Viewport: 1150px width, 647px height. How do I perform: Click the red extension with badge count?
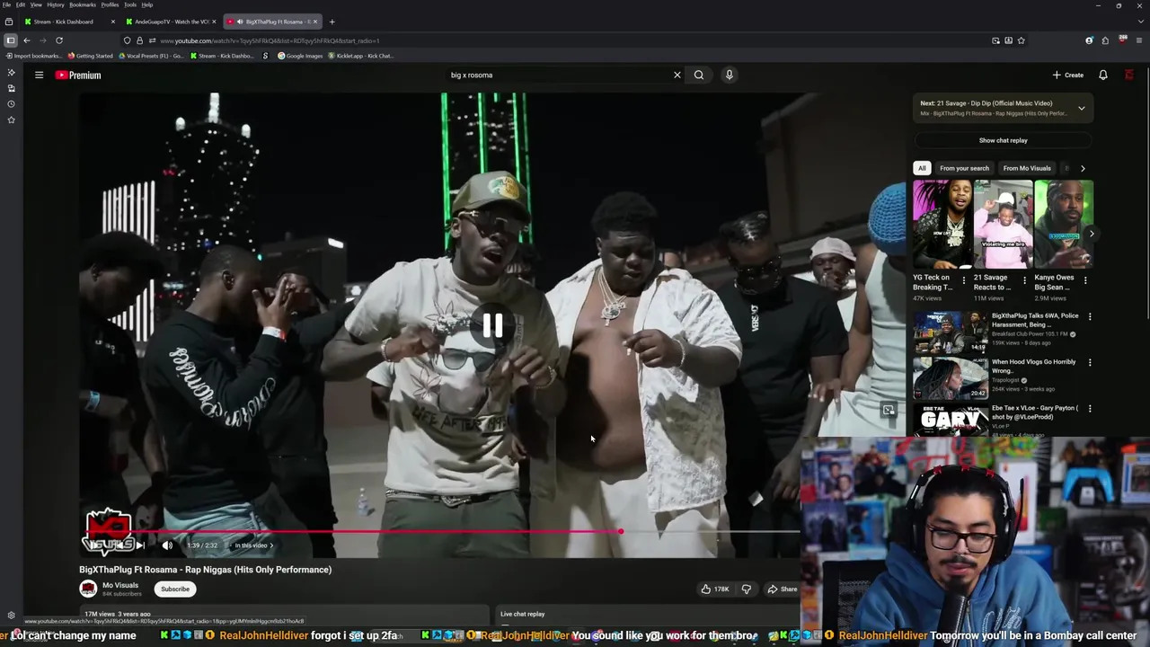(x=1122, y=40)
